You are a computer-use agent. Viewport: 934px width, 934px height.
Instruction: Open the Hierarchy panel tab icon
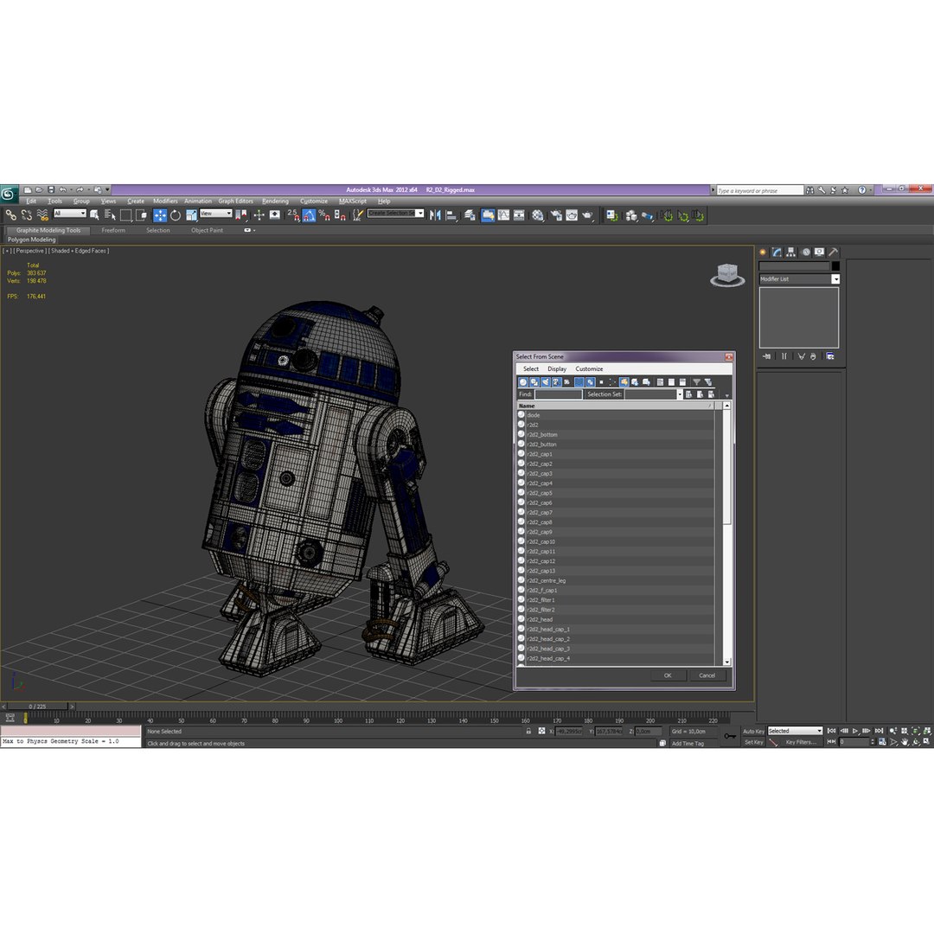791,252
